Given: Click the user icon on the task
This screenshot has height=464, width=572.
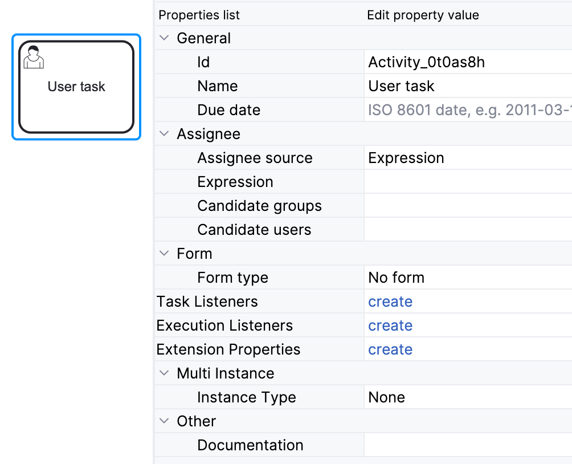Looking at the screenshot, I should pyautogui.click(x=33, y=57).
